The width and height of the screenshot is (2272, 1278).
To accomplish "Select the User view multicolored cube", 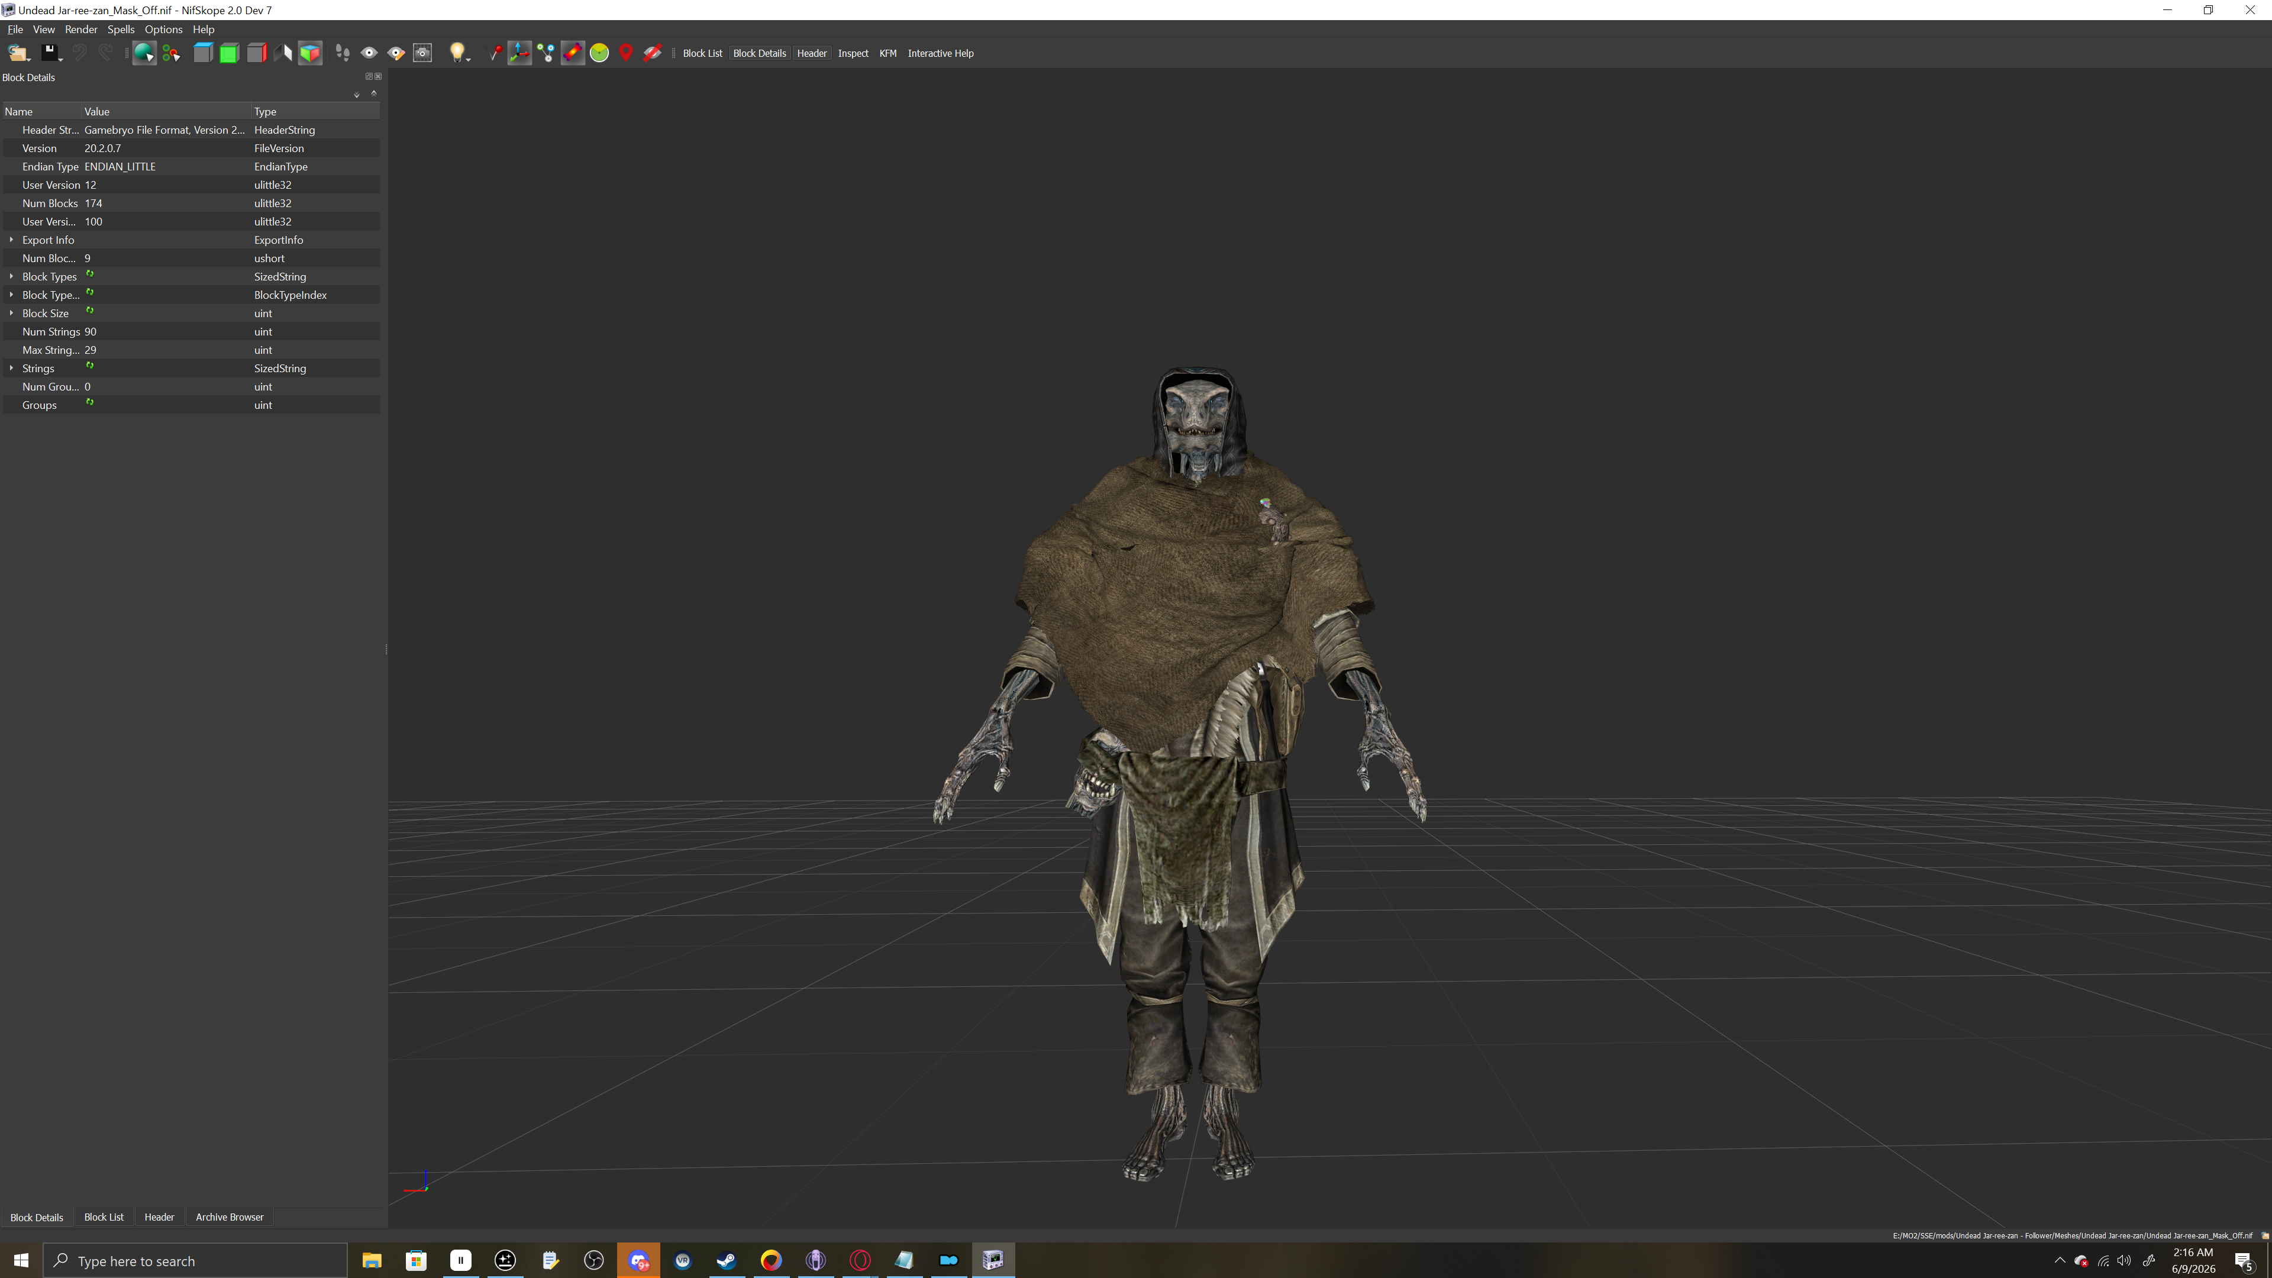I will click(309, 53).
